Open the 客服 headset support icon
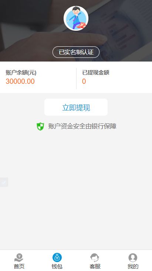152x271 pixels. (95, 258)
